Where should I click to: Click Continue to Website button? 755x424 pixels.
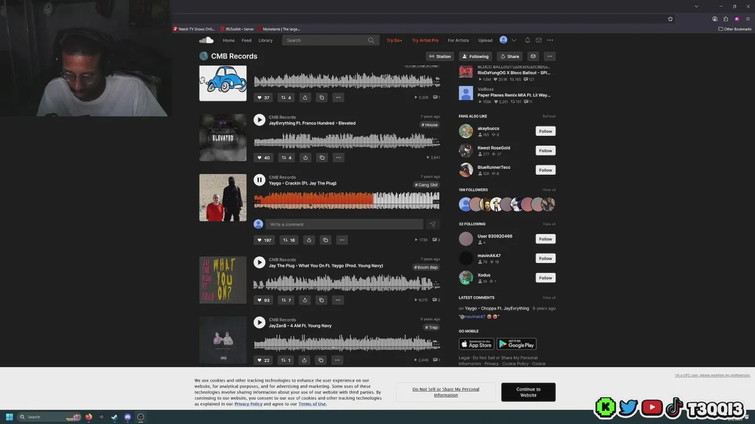[x=528, y=392]
